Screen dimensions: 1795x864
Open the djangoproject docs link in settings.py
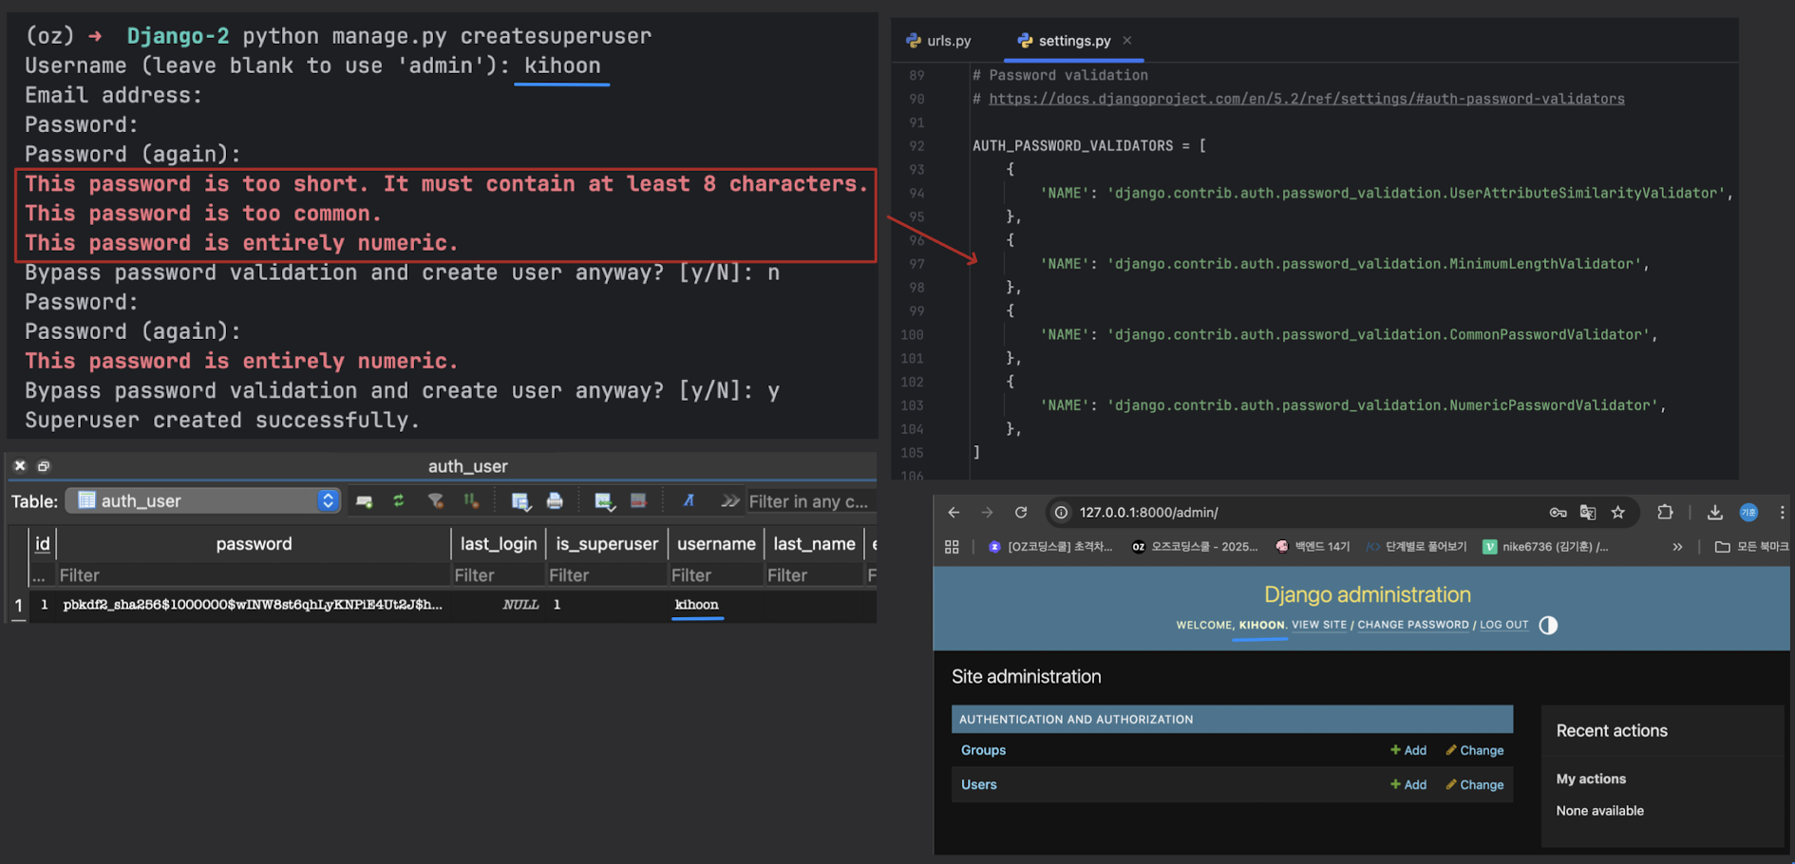(1307, 99)
